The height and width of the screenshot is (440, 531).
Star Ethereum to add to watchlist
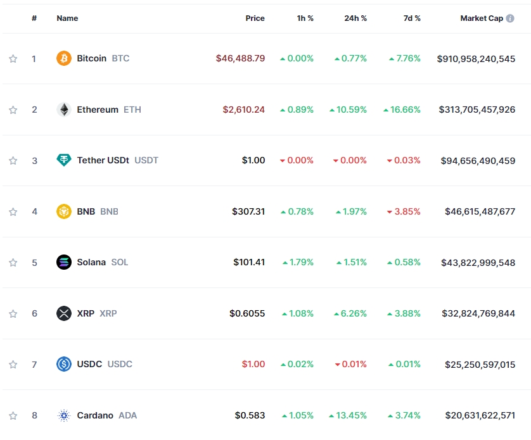pyautogui.click(x=13, y=109)
